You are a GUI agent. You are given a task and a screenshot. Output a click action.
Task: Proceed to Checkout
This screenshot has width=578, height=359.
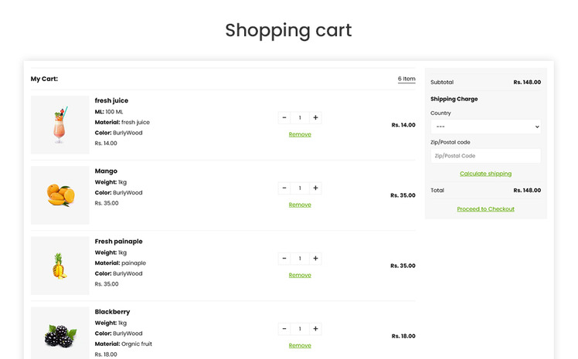pyautogui.click(x=485, y=209)
